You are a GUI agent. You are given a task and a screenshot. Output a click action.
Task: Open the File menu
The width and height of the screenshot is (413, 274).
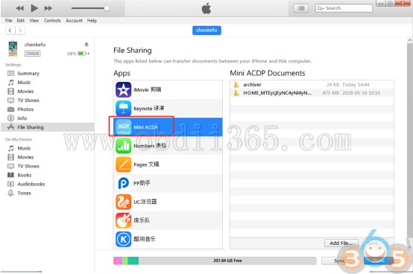coord(8,21)
